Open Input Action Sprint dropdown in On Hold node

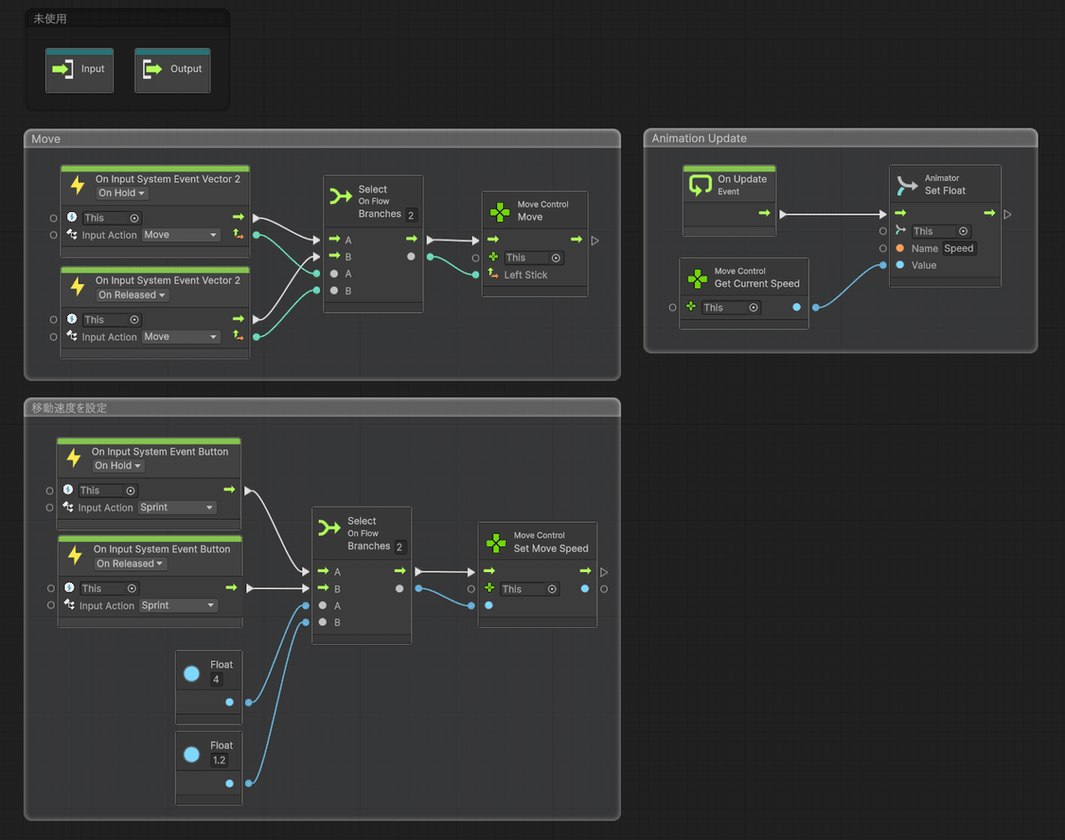click(177, 507)
